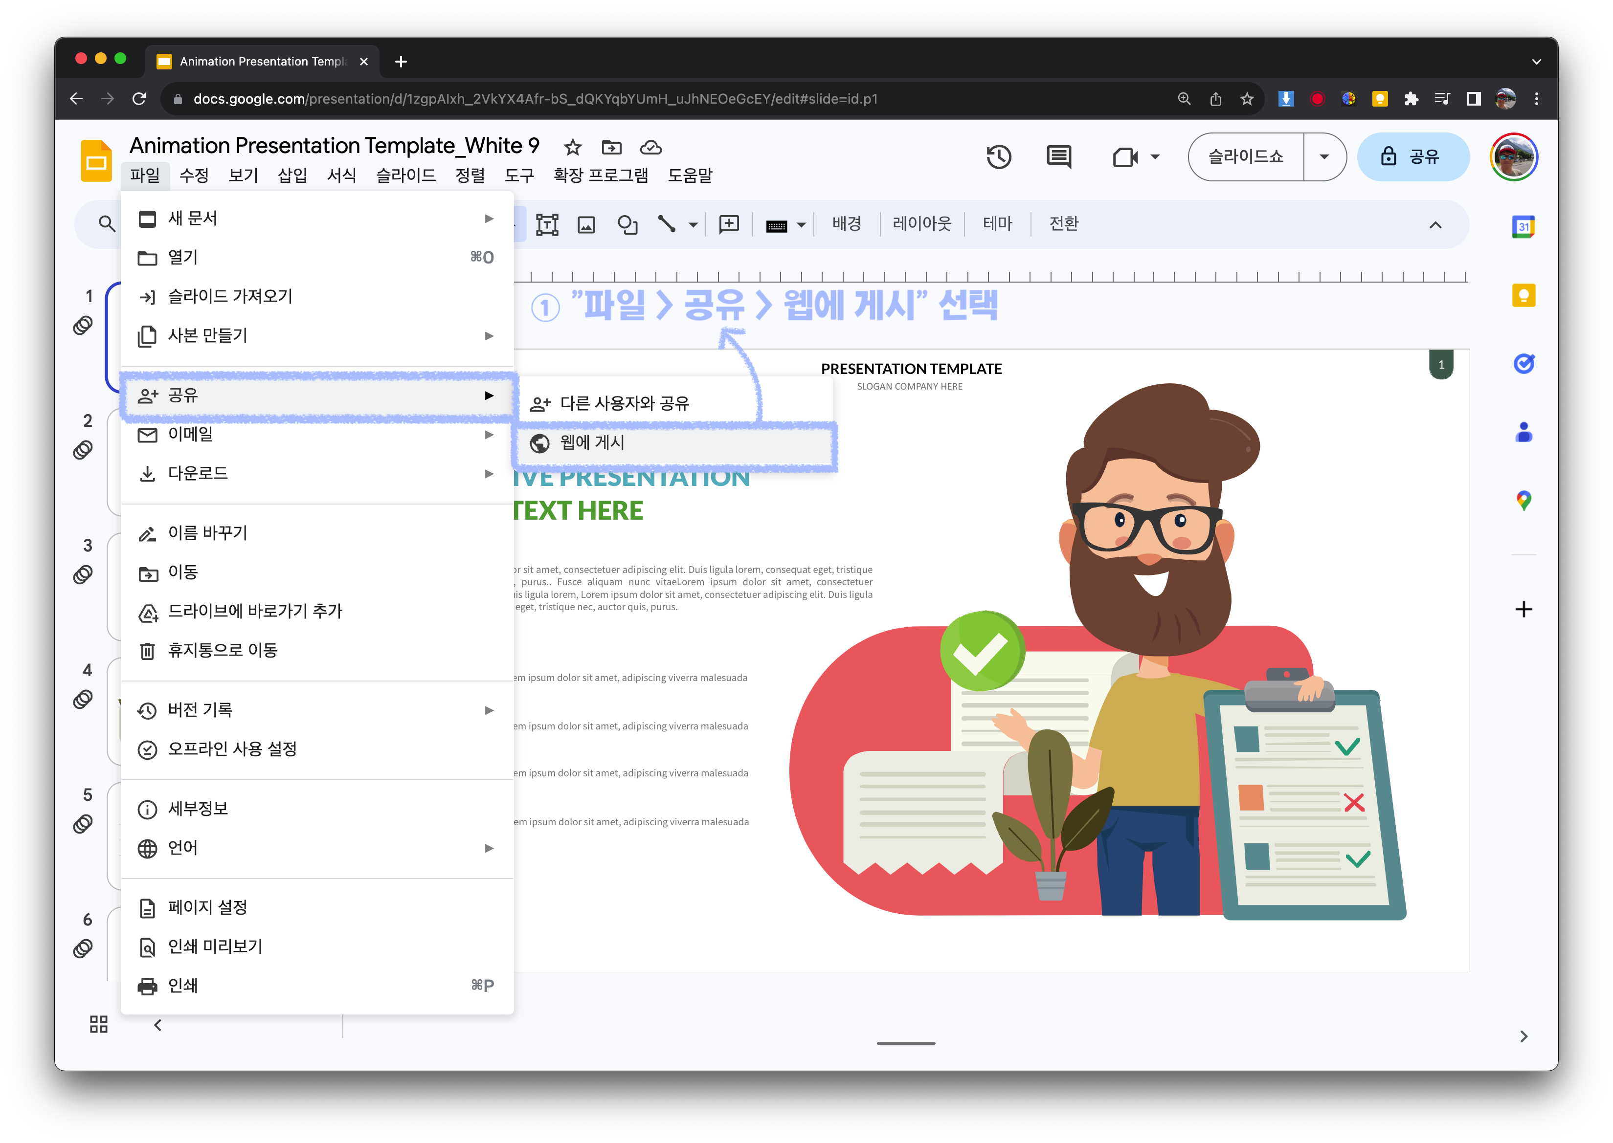Viewport: 1613px width, 1143px height.
Task: Click the 배경 background button
Action: click(846, 224)
